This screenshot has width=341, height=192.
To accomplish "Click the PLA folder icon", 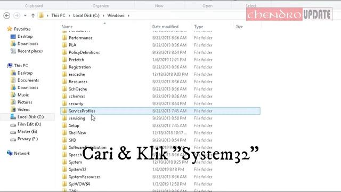I will [64, 45].
